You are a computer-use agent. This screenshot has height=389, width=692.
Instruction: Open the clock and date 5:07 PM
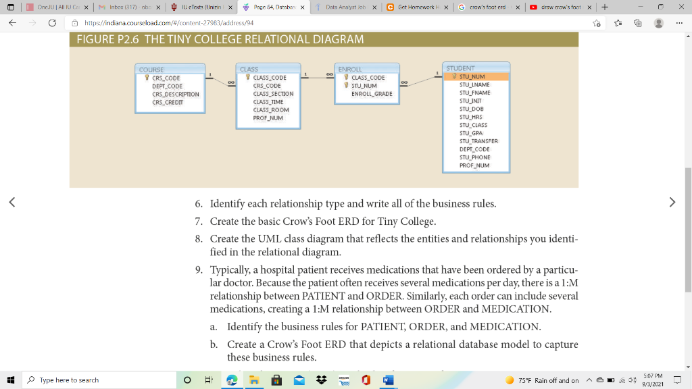pyautogui.click(x=653, y=380)
